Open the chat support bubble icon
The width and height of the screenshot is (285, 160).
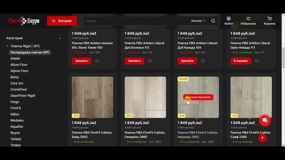point(265,120)
